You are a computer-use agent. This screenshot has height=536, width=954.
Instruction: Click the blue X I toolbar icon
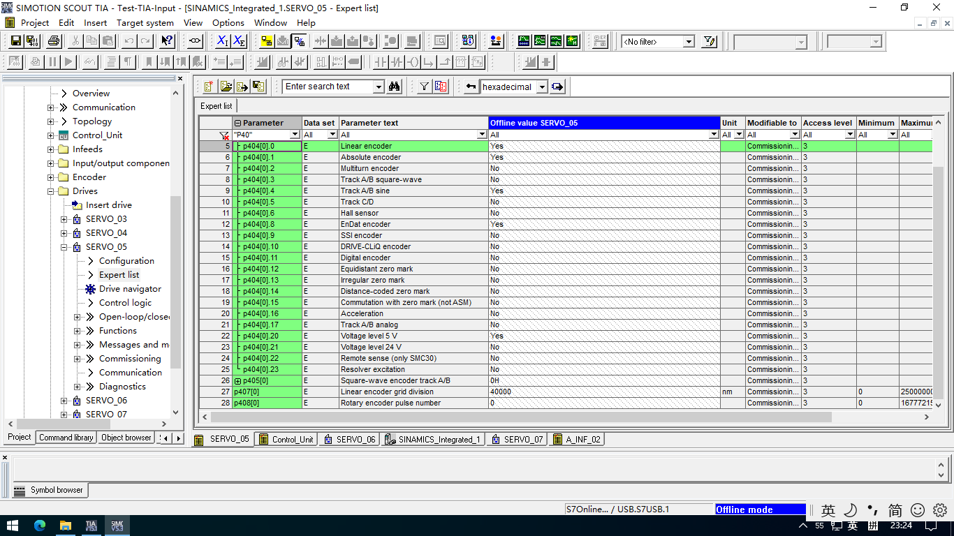coord(223,41)
